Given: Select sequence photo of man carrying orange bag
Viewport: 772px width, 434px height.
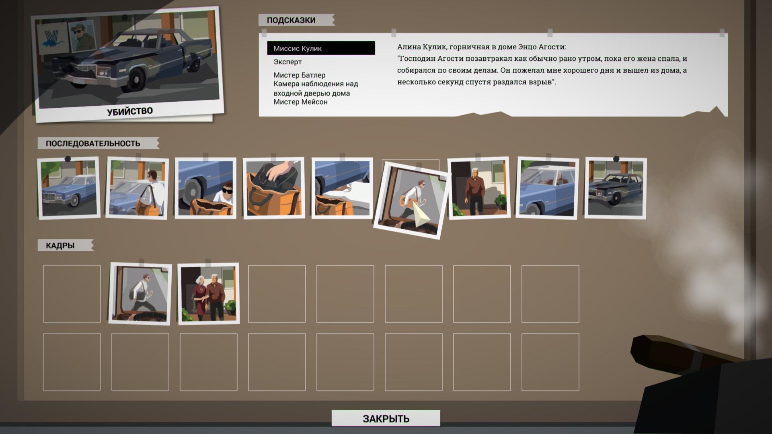Looking at the screenshot, I should click(x=137, y=188).
